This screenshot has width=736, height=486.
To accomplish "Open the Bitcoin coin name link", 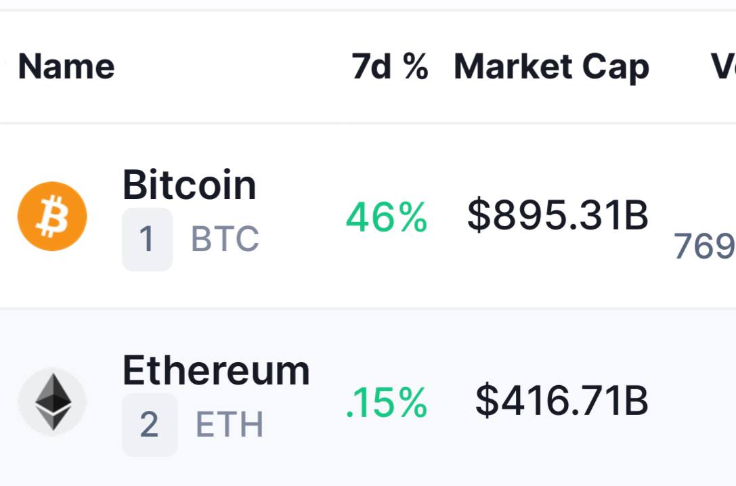I will click(x=189, y=185).
